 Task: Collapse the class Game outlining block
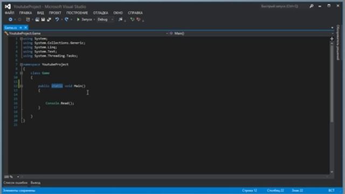pos(22,73)
